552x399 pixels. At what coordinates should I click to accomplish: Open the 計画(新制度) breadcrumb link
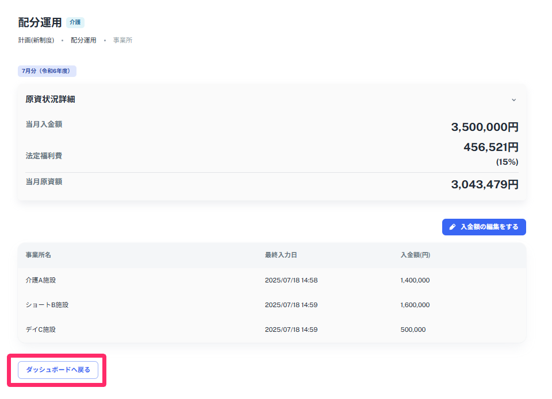[36, 40]
